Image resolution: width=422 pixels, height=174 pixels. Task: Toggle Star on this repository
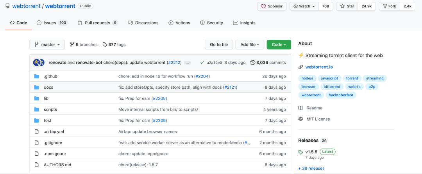click(x=347, y=6)
